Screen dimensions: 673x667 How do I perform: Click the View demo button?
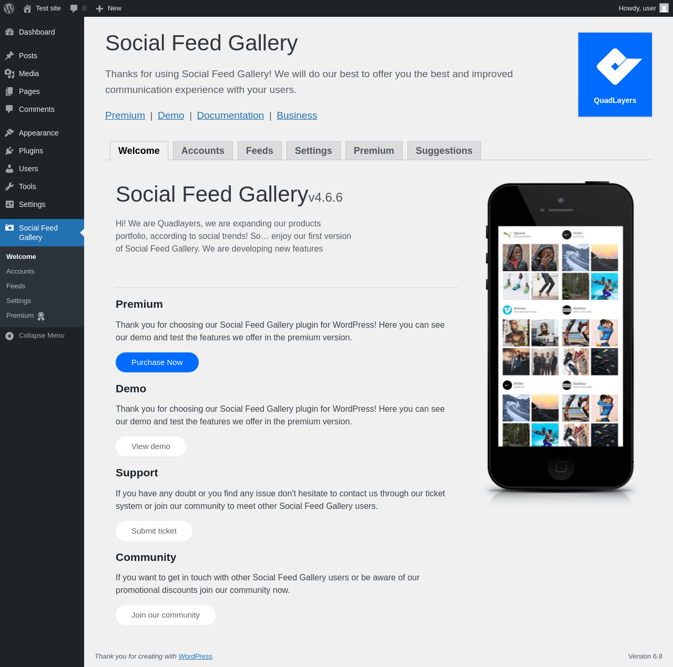click(151, 446)
